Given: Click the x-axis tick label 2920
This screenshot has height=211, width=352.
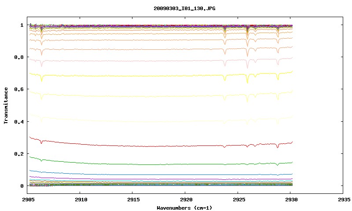Looking at the screenshot, I should [186, 200].
